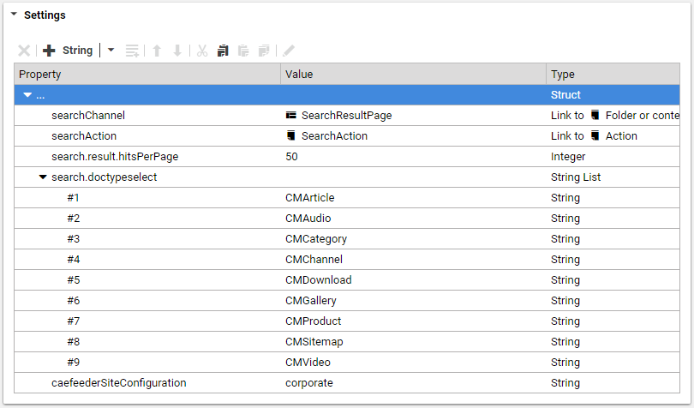This screenshot has height=408, width=694.
Task: Click the dark copy icon in toolbar
Action: (x=223, y=51)
